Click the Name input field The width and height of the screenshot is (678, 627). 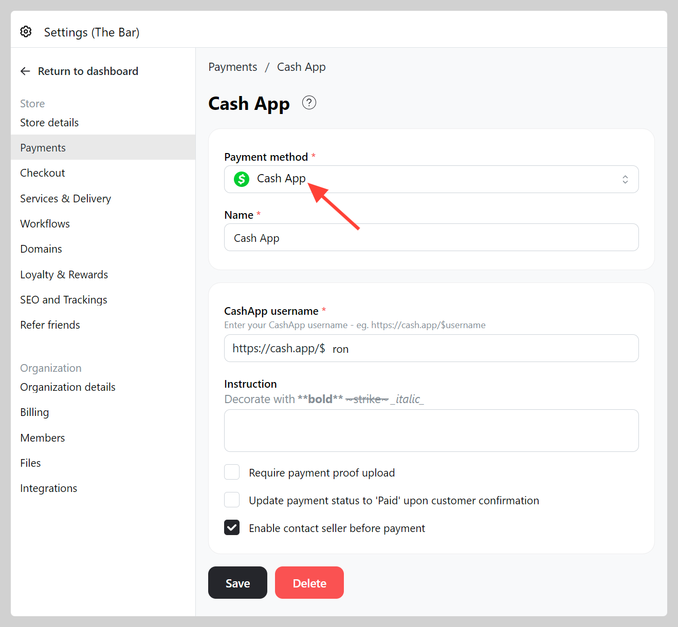431,237
